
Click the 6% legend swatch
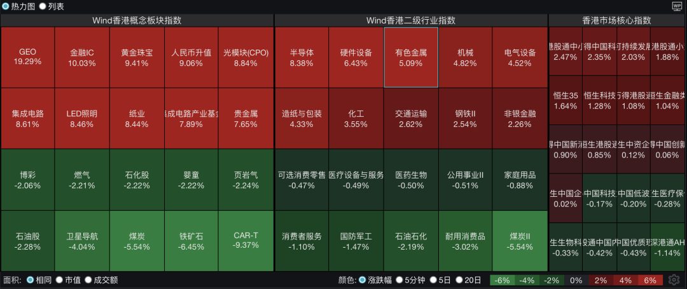[650, 280]
